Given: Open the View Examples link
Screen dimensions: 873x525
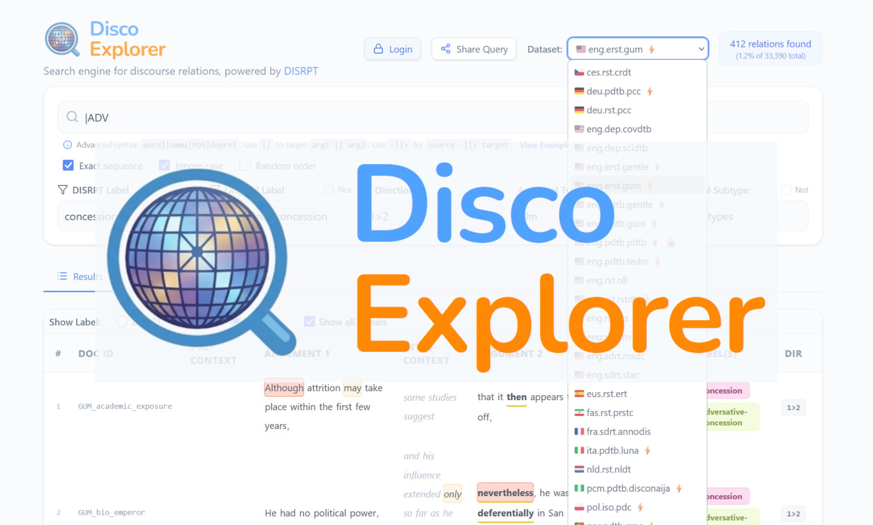Looking at the screenshot, I should (545, 145).
